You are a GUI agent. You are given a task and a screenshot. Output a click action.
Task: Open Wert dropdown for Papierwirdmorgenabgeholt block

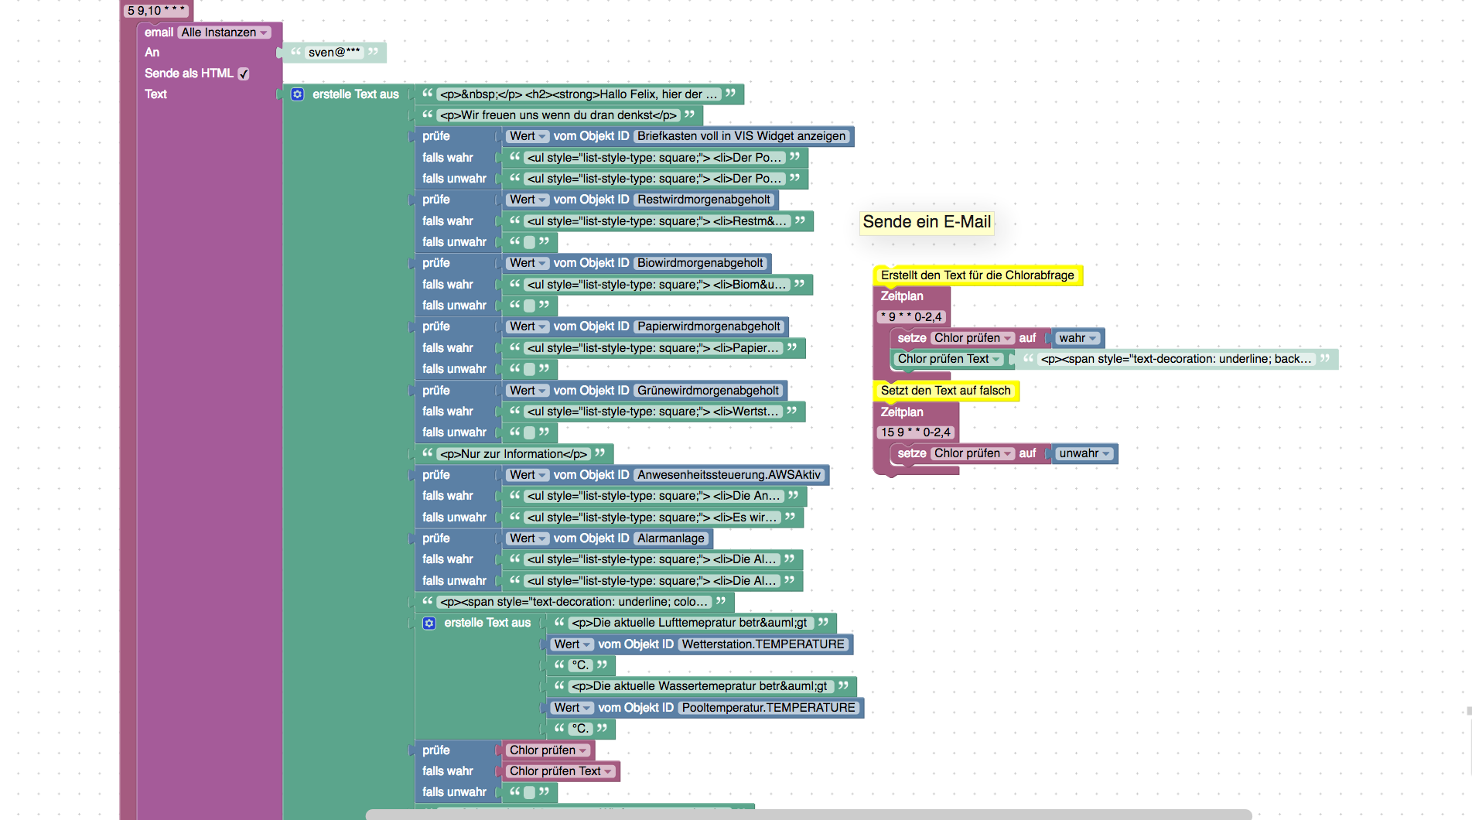click(528, 326)
